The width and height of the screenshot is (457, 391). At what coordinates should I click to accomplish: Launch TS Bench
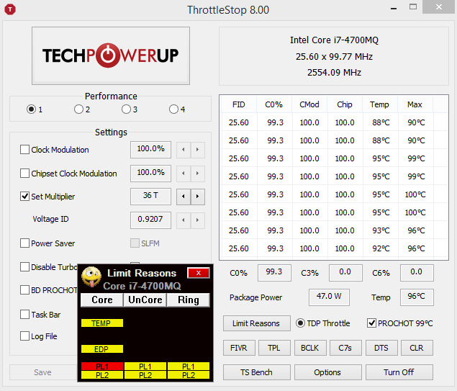(x=257, y=372)
